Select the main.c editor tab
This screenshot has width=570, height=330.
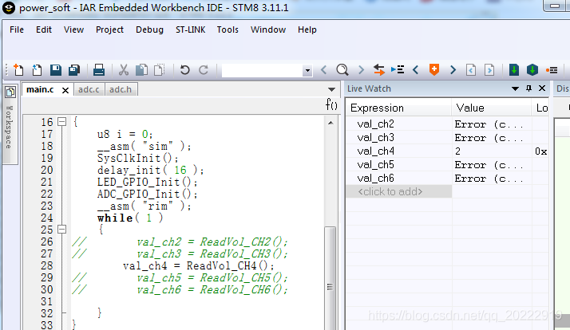pyautogui.click(x=40, y=89)
